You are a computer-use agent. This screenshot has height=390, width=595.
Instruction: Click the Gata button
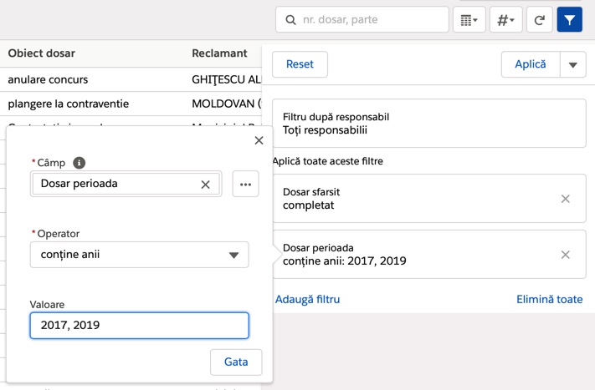coord(236,362)
